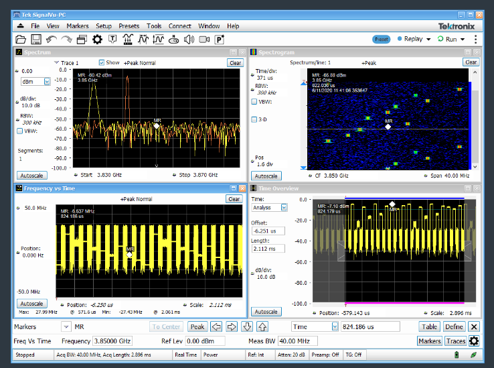The image size is (494, 368).
Task: Open the Analysis time dropdown in Time Overview
Action: pyautogui.click(x=284, y=208)
